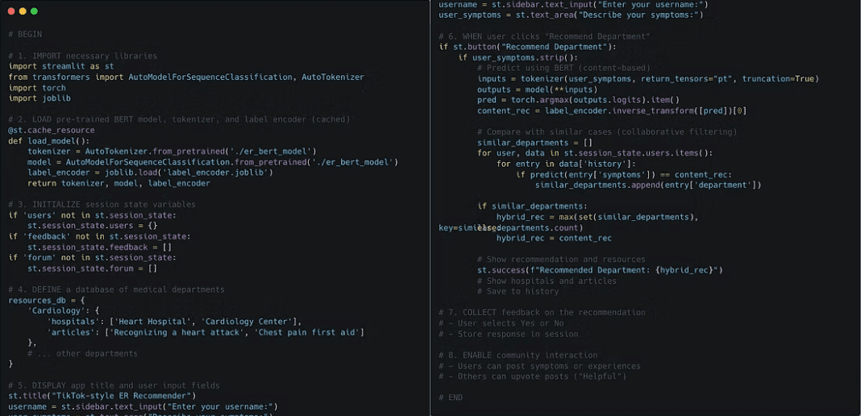Select the 'st.session_state.forum = []' line
Viewport: 861px width, 416px height.
[93, 268]
